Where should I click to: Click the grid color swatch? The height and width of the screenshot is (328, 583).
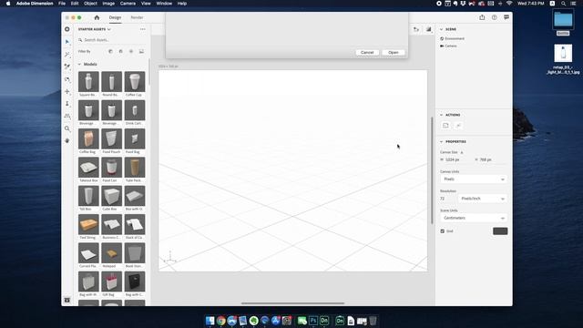pyautogui.click(x=500, y=231)
